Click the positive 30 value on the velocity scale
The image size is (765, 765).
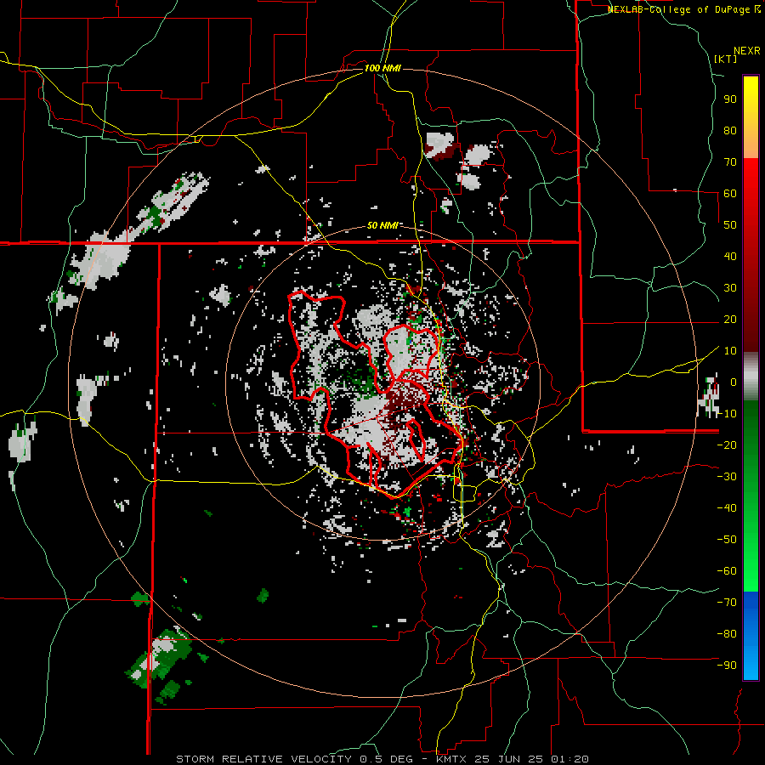click(730, 288)
